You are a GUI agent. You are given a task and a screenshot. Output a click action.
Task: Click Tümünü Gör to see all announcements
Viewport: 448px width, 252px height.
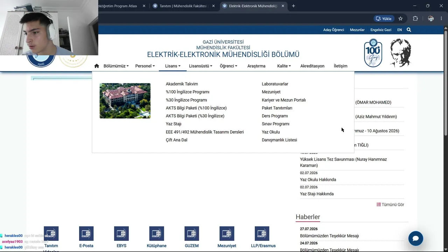click(x=390, y=205)
